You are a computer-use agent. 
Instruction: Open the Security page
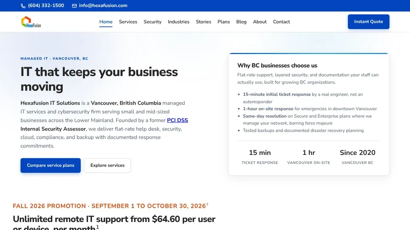(x=153, y=22)
